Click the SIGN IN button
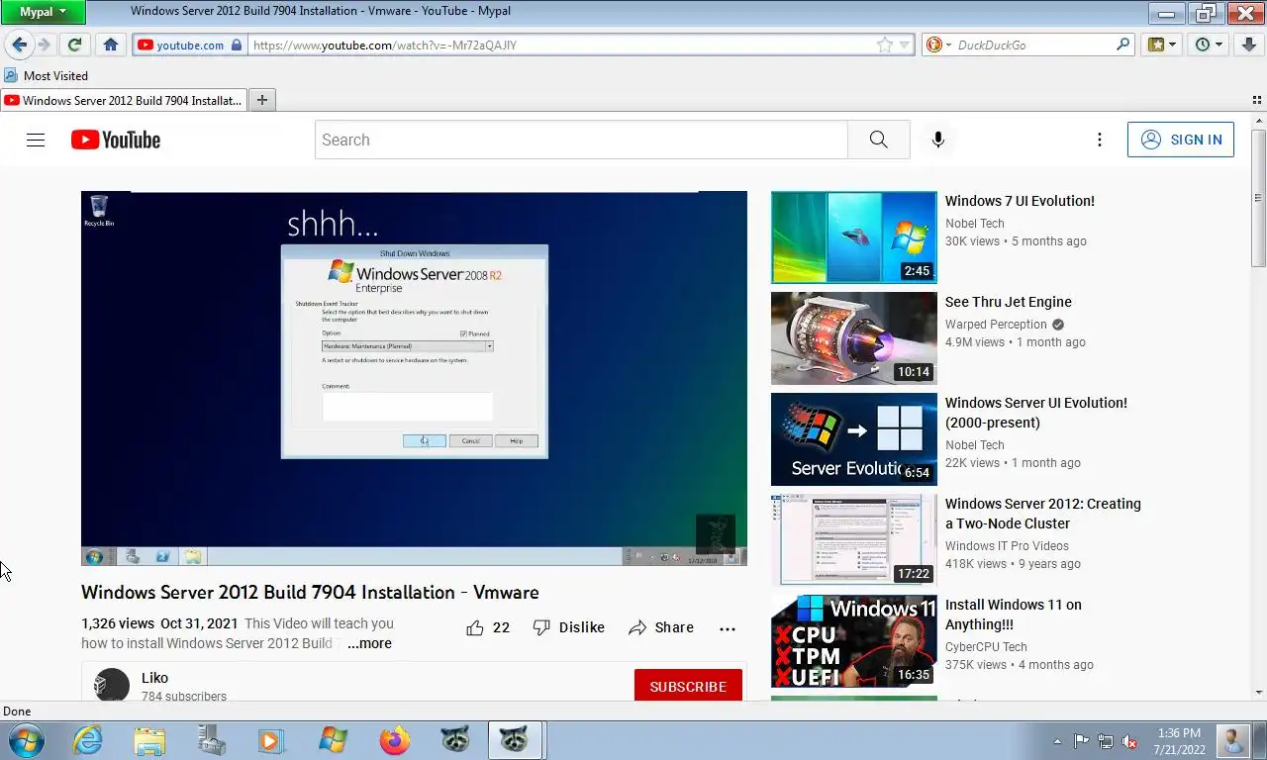1267x760 pixels. 1181,140
